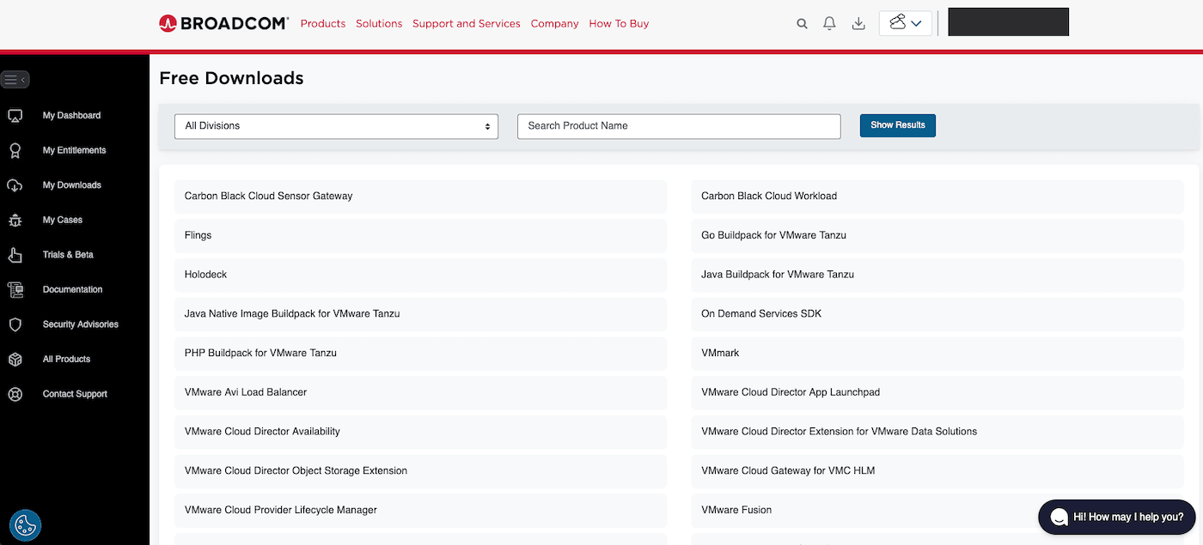Open Support and Services menu

[467, 24]
